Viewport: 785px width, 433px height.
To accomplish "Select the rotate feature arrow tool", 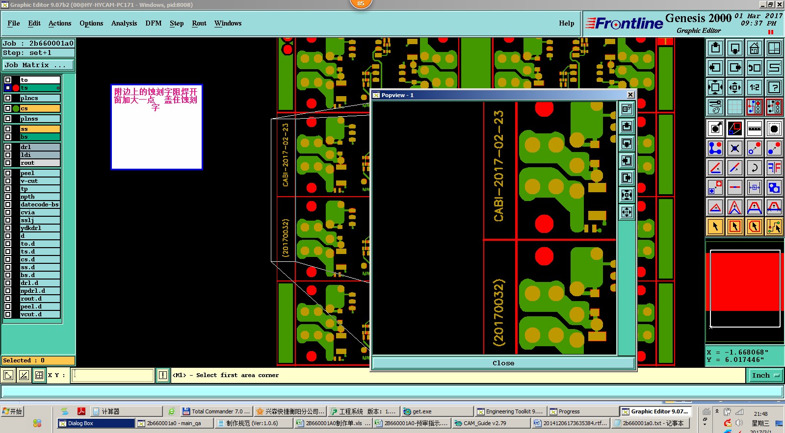I will [x=755, y=168].
